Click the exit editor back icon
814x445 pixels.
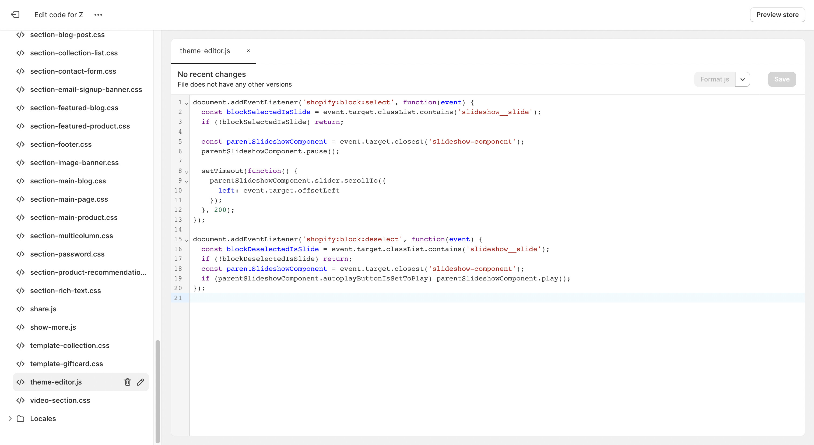pos(15,15)
